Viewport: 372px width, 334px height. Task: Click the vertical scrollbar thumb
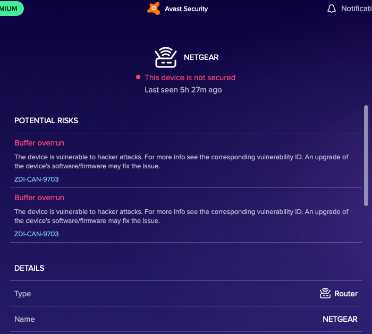(x=366, y=154)
